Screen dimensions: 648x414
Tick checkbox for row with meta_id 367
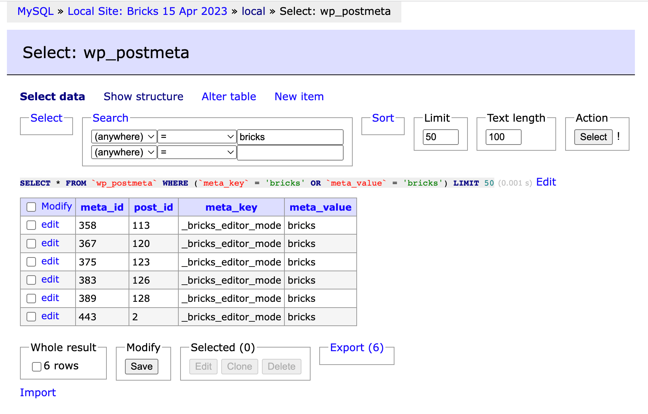pos(31,243)
